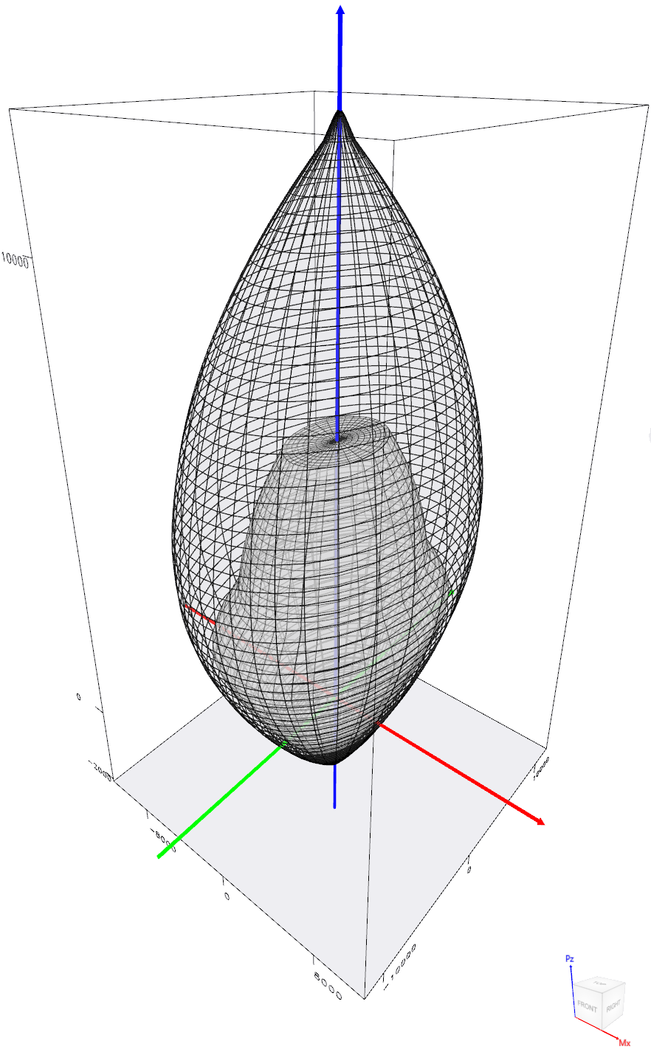Select the RIGHT face of the view cube
The image size is (651, 1055).
coord(614,1006)
